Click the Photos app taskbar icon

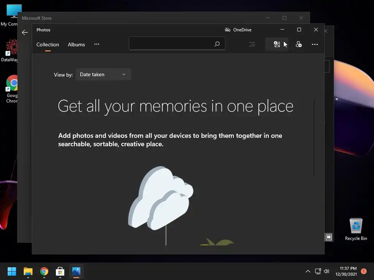click(76, 271)
